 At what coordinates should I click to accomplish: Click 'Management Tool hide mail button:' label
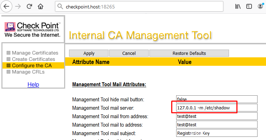pyautogui.click(x=108, y=100)
